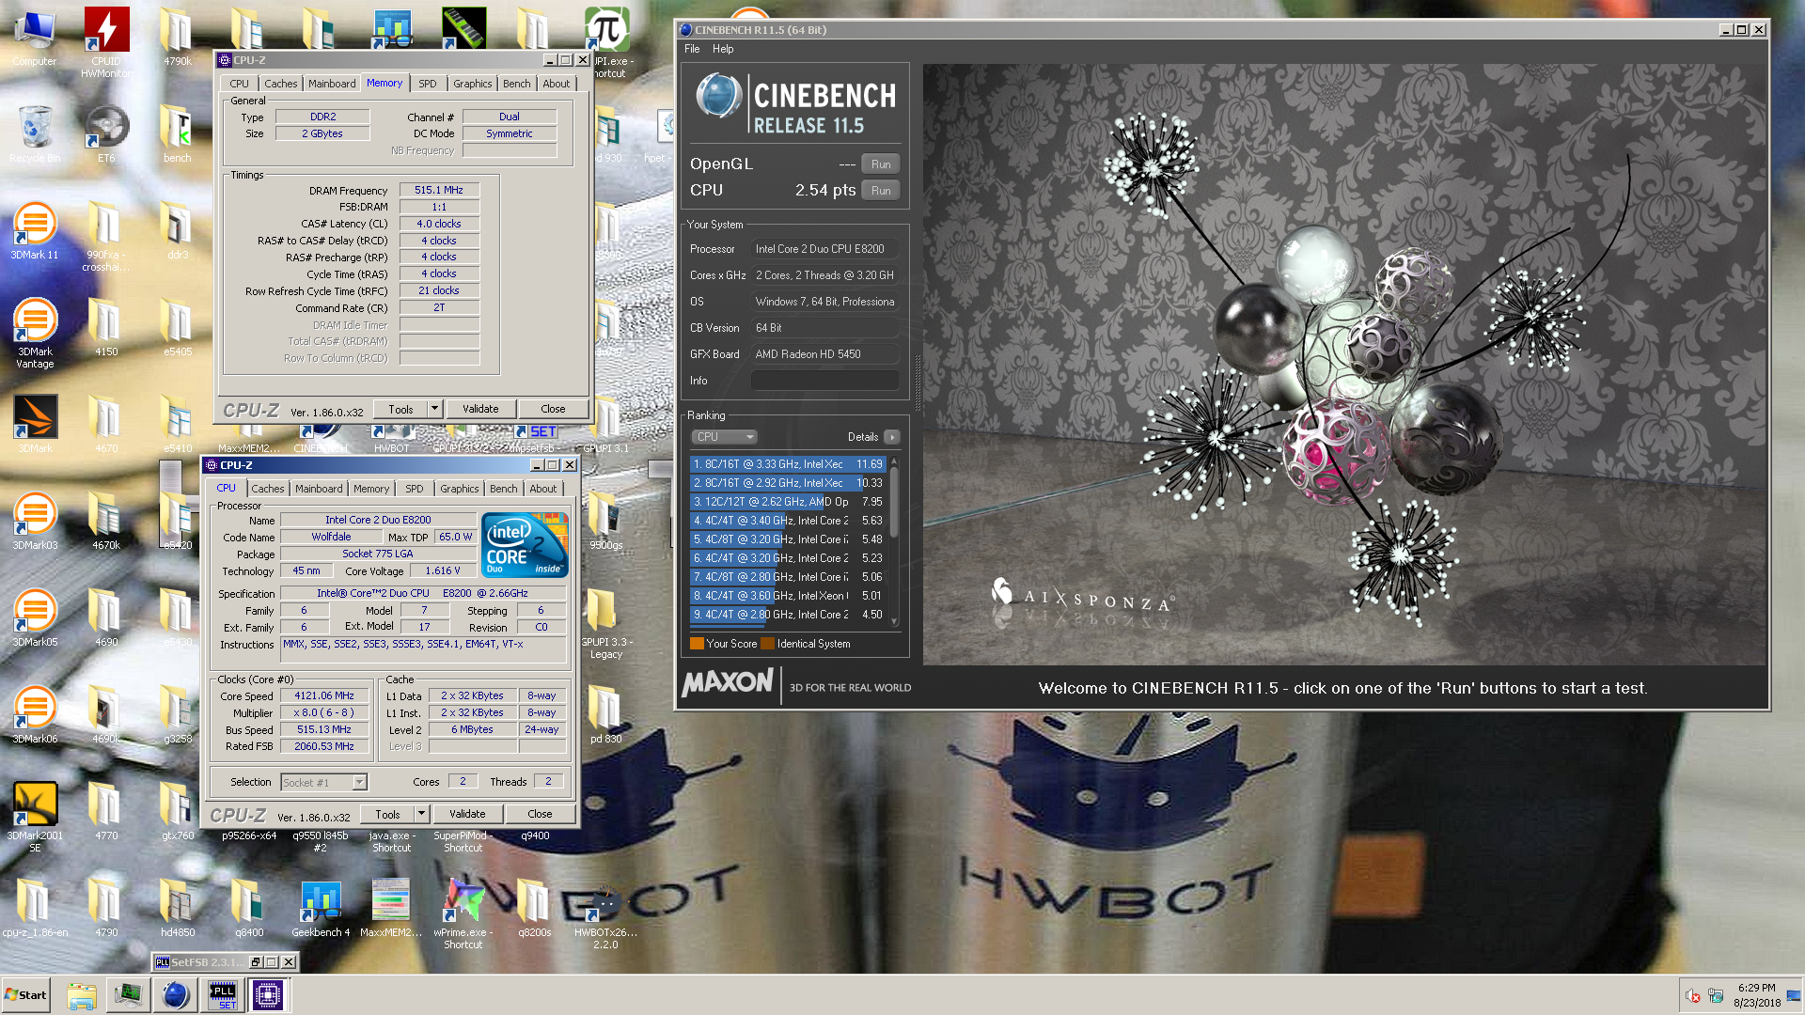Open the ET6 desktop shortcut
This screenshot has height=1015, width=1805.
click(106, 133)
